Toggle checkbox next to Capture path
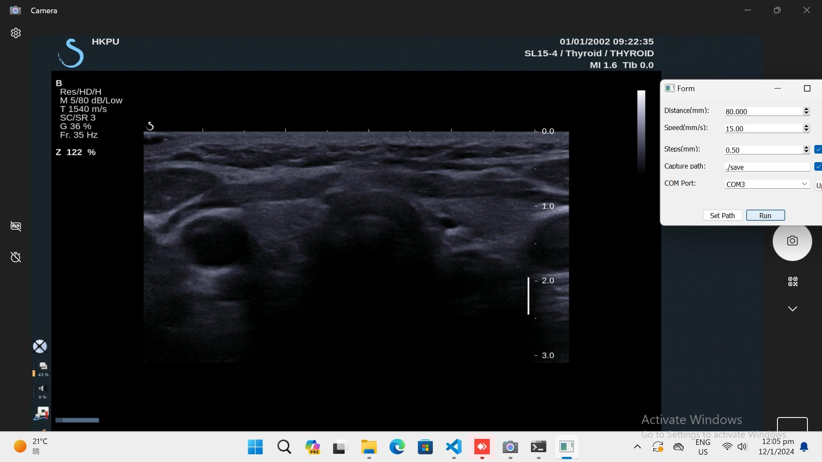This screenshot has height=462, width=822. 818,166
